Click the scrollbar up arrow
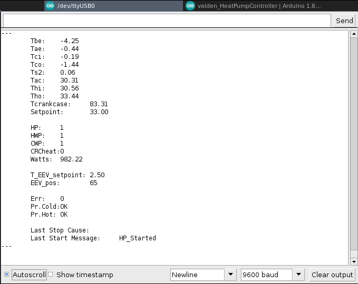 353,35
